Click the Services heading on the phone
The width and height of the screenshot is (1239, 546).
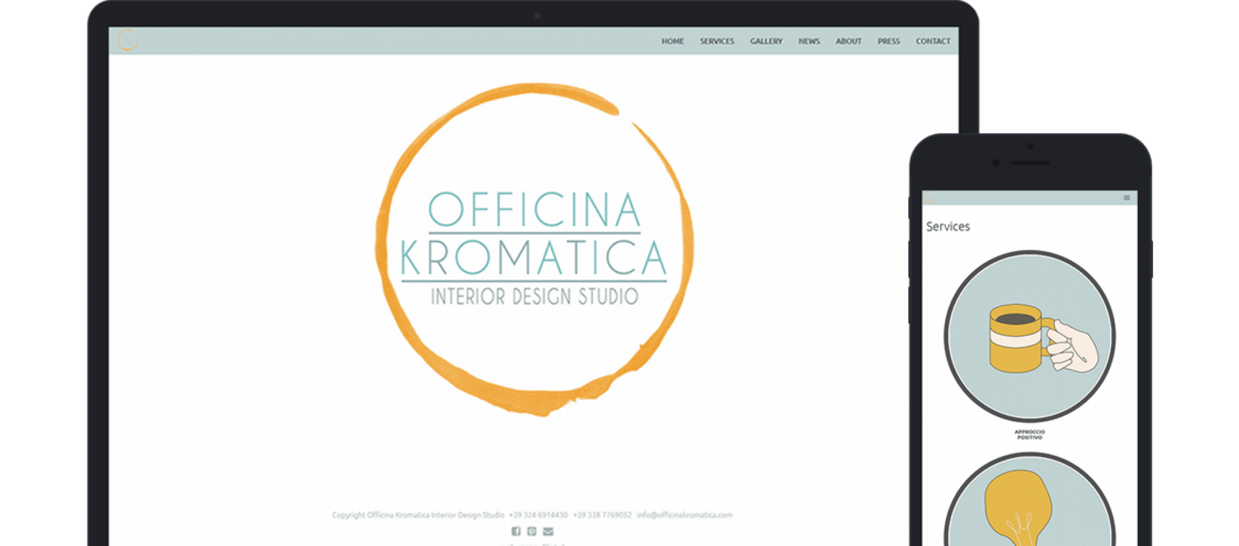(x=948, y=227)
